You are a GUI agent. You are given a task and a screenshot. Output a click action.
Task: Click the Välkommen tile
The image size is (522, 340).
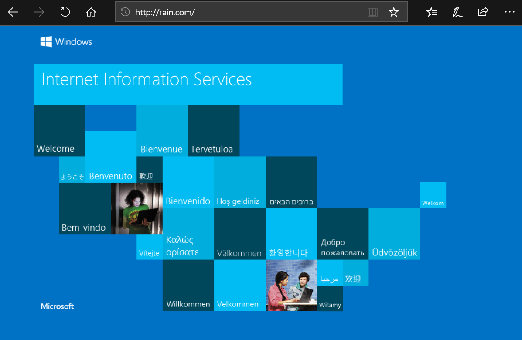click(x=240, y=234)
